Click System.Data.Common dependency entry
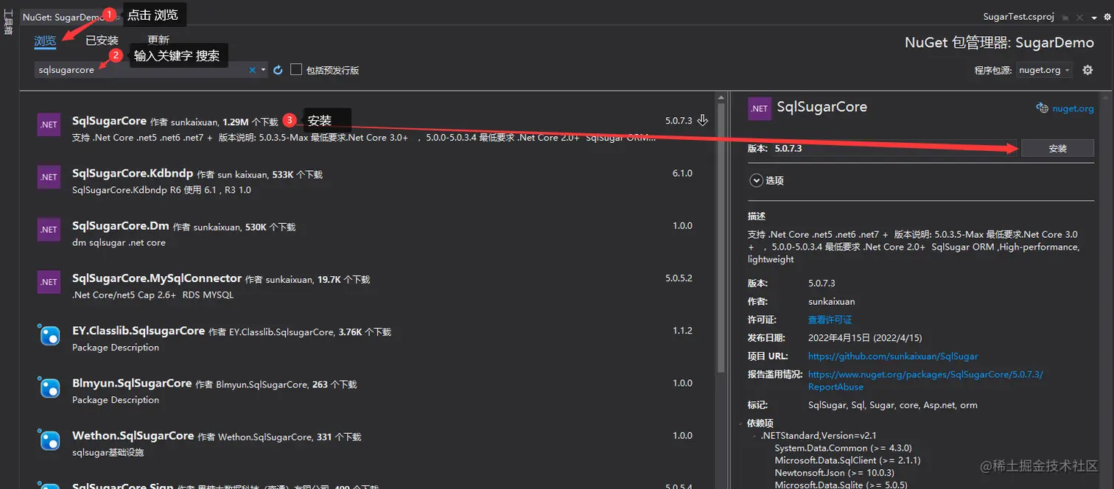The image size is (1114, 489). (843, 448)
